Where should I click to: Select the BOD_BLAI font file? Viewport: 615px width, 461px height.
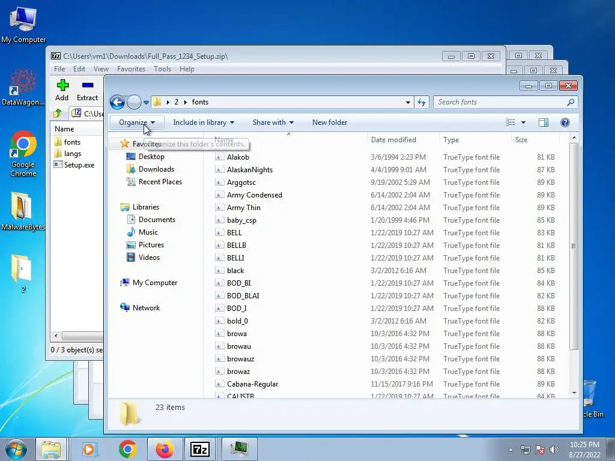pos(243,295)
